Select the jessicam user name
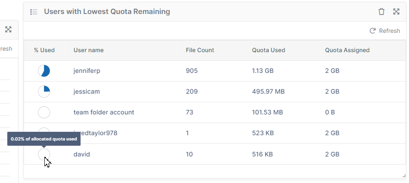The height and width of the screenshot is (183, 409). click(x=87, y=92)
